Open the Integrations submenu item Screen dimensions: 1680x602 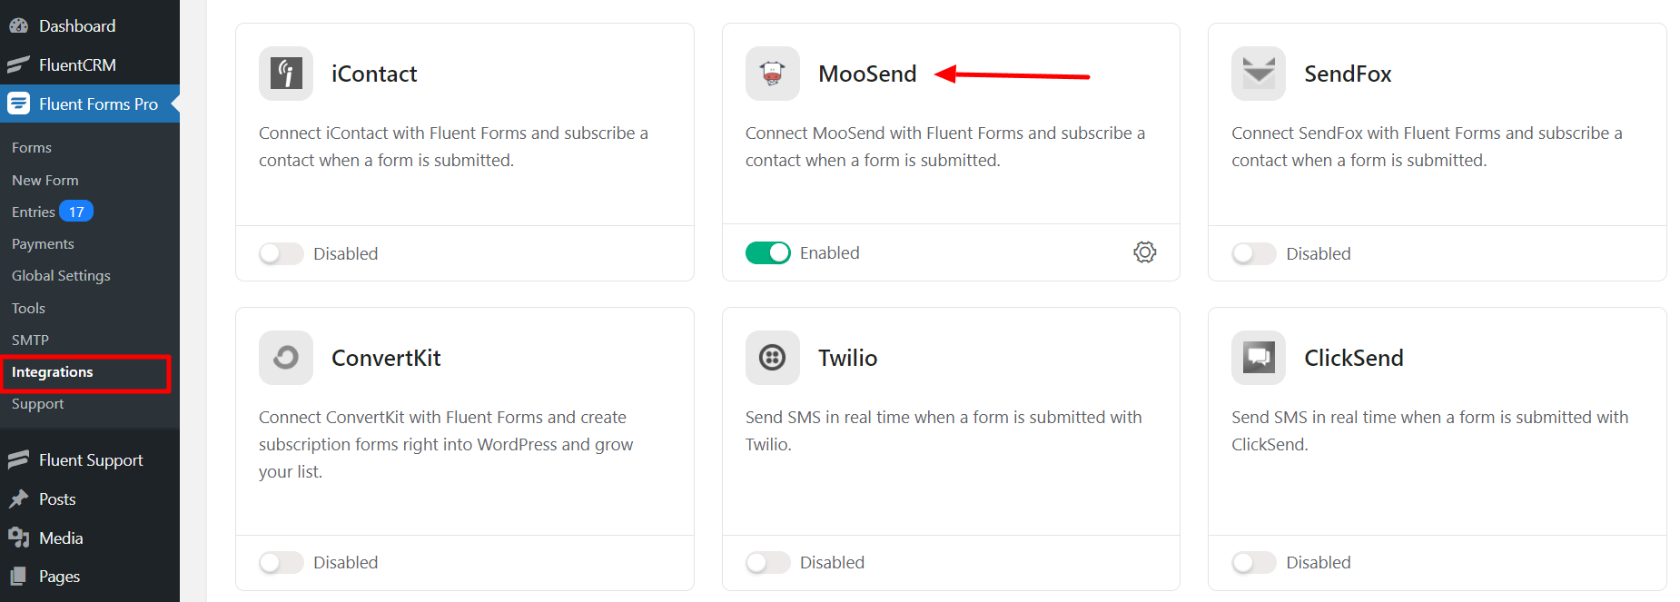point(53,372)
